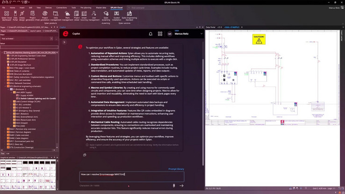Click the Copilot notification bell

click(151, 34)
